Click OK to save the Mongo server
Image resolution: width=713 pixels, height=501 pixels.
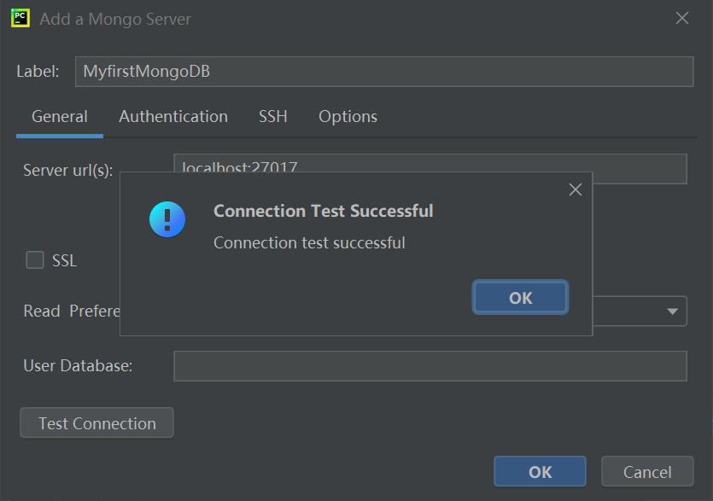pyautogui.click(x=540, y=470)
